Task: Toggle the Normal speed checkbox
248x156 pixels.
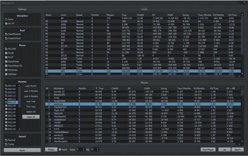Action: pos(6,140)
